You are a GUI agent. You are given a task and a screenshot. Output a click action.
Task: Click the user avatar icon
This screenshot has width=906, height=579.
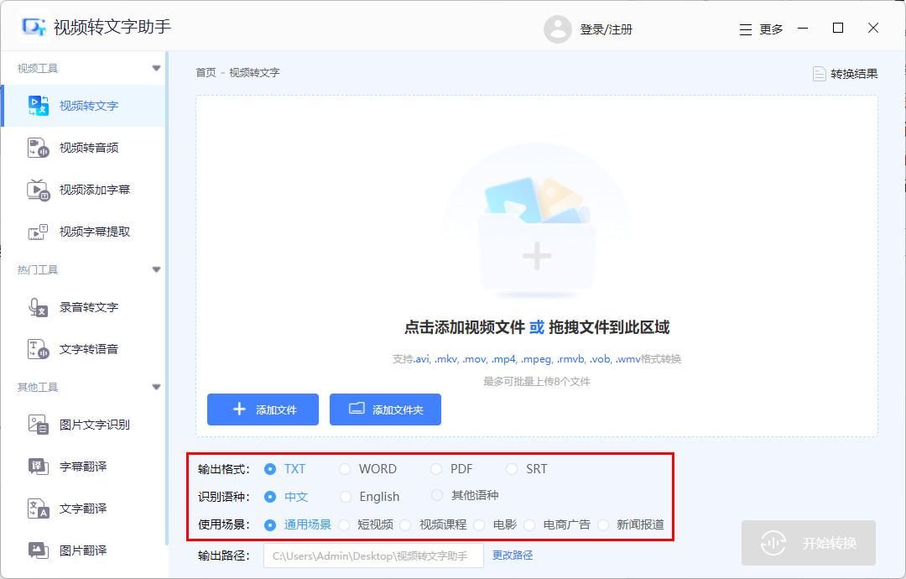pos(558,29)
